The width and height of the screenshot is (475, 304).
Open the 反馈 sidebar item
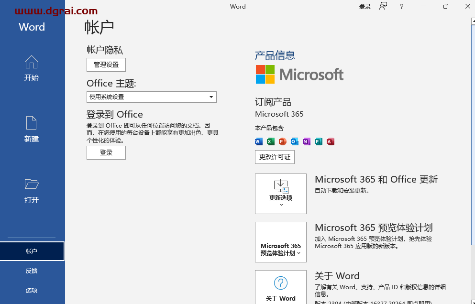tap(32, 271)
